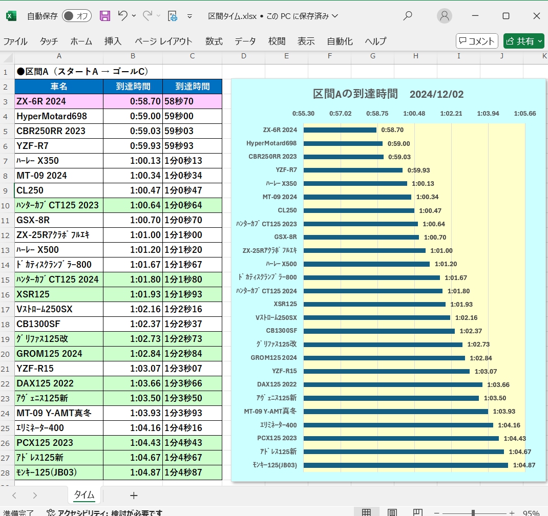Viewport: 548px width, 516px height.
Task: Open Customize Quick Access Toolbar dropdown
Action: [x=190, y=16]
